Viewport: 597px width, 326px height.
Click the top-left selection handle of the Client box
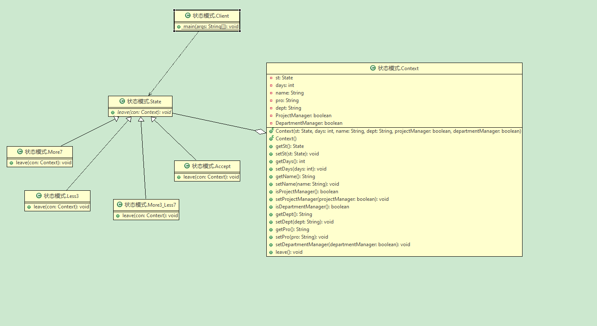click(174, 11)
